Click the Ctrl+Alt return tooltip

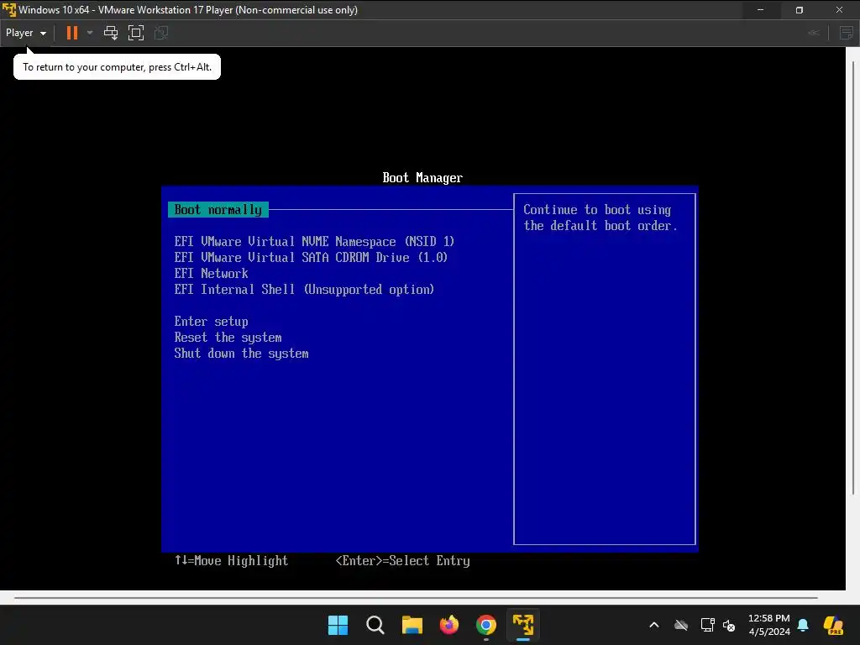click(117, 67)
